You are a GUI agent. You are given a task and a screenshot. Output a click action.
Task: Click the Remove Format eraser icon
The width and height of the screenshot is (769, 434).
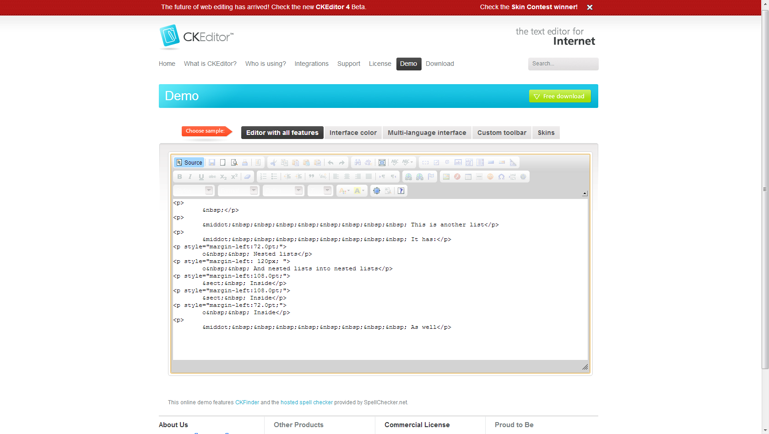click(247, 177)
